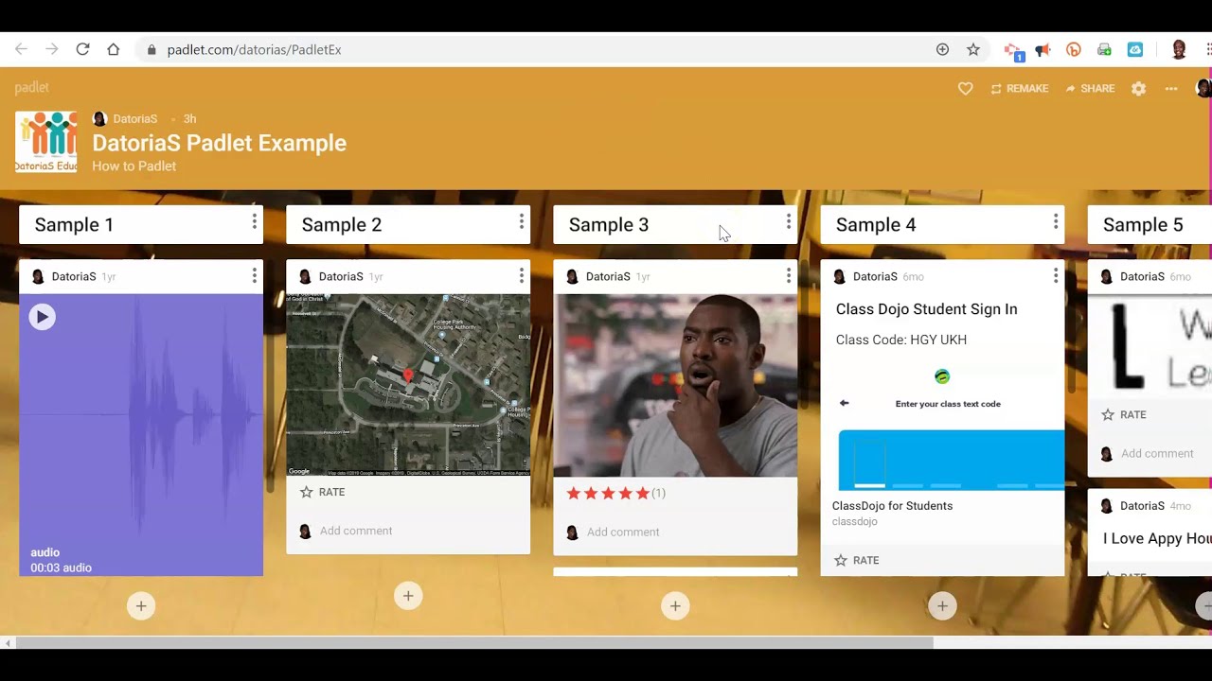The height and width of the screenshot is (681, 1212).
Task: Click the Sample 1 column header
Action: tap(141, 224)
